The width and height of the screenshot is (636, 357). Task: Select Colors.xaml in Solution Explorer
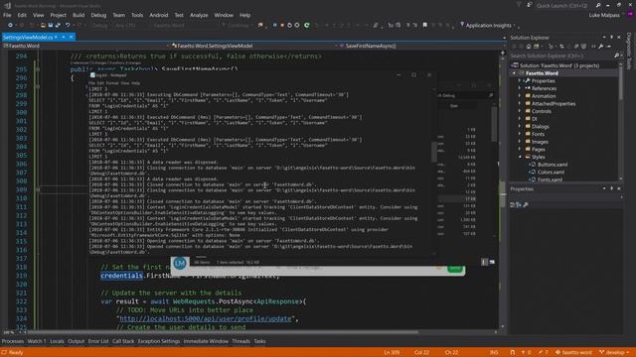[551, 172]
